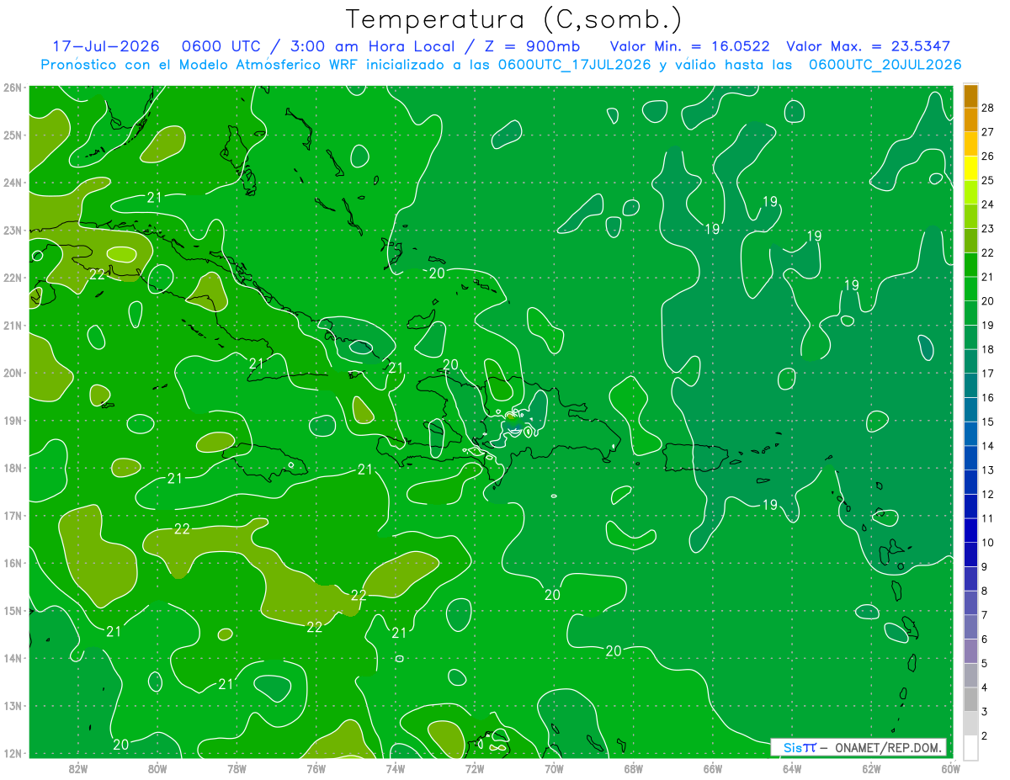
Task: Click the "13N" latitude axis label
Action: pyautogui.click(x=13, y=705)
